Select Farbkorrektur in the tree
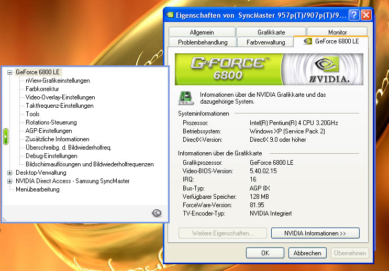The image size is (389, 271). tap(42, 89)
